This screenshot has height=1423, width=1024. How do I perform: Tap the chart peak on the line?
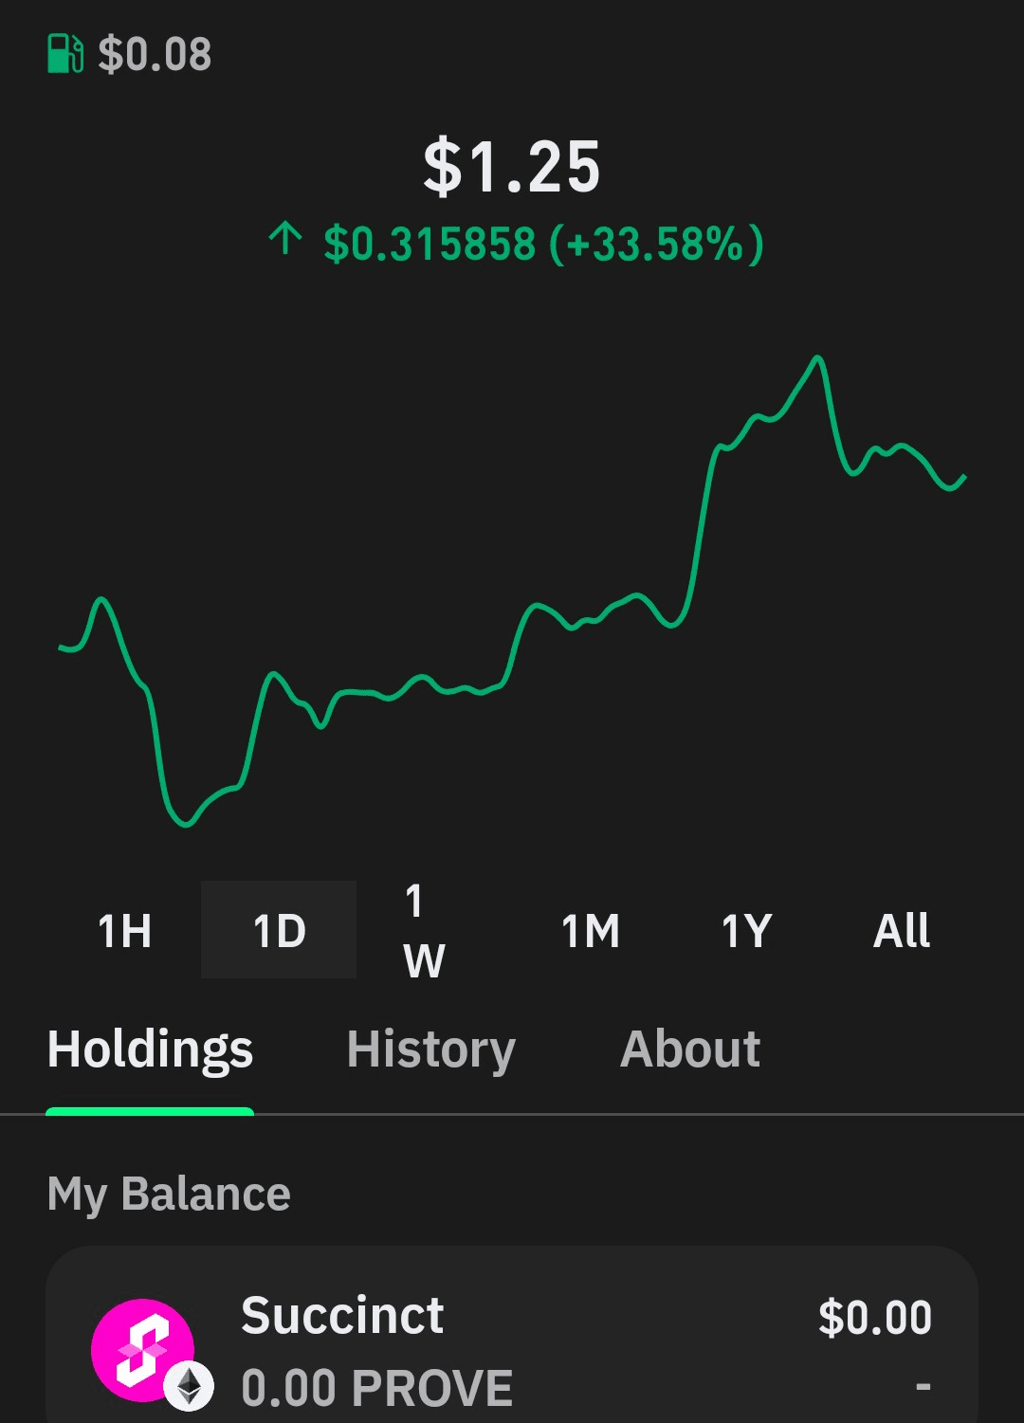817,357
